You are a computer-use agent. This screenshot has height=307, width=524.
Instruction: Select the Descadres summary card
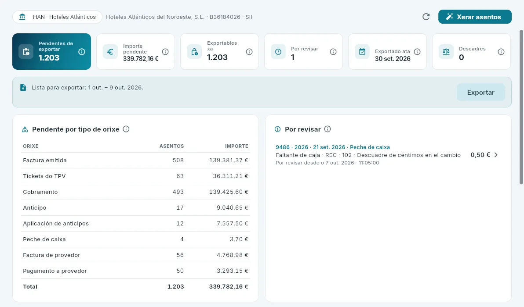(471, 52)
